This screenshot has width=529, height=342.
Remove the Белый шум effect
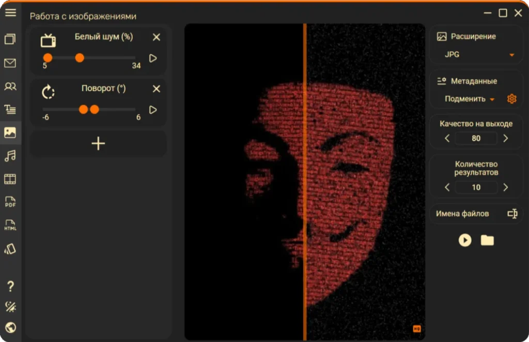tap(156, 37)
